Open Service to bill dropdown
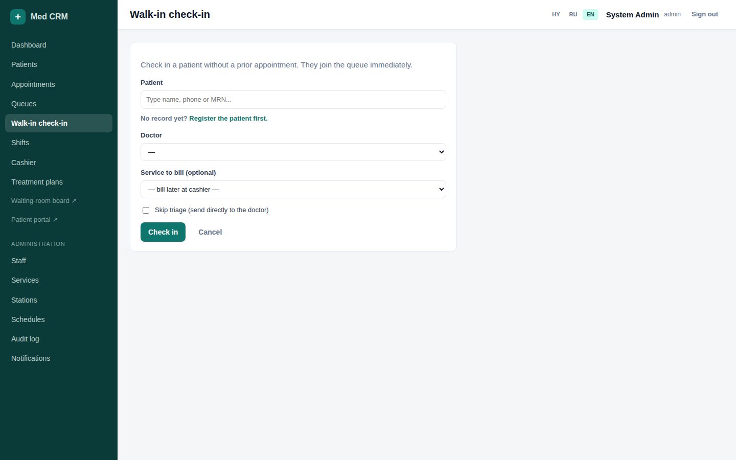The image size is (736, 460). [293, 190]
